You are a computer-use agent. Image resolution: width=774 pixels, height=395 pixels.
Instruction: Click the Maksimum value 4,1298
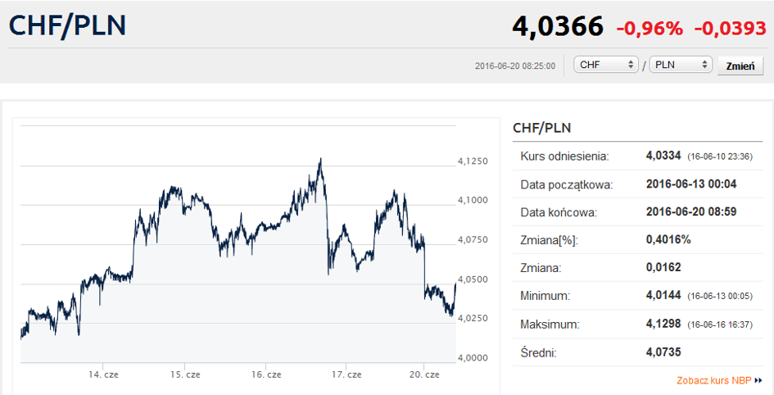[x=663, y=325]
